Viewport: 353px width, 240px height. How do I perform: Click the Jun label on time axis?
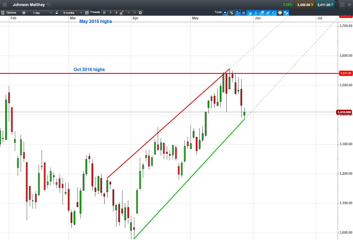(x=258, y=18)
